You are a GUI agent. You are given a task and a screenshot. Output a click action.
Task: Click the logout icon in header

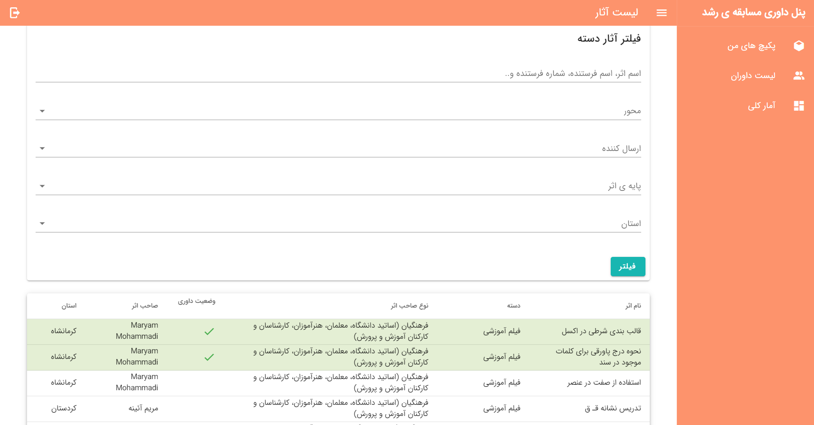pos(15,13)
